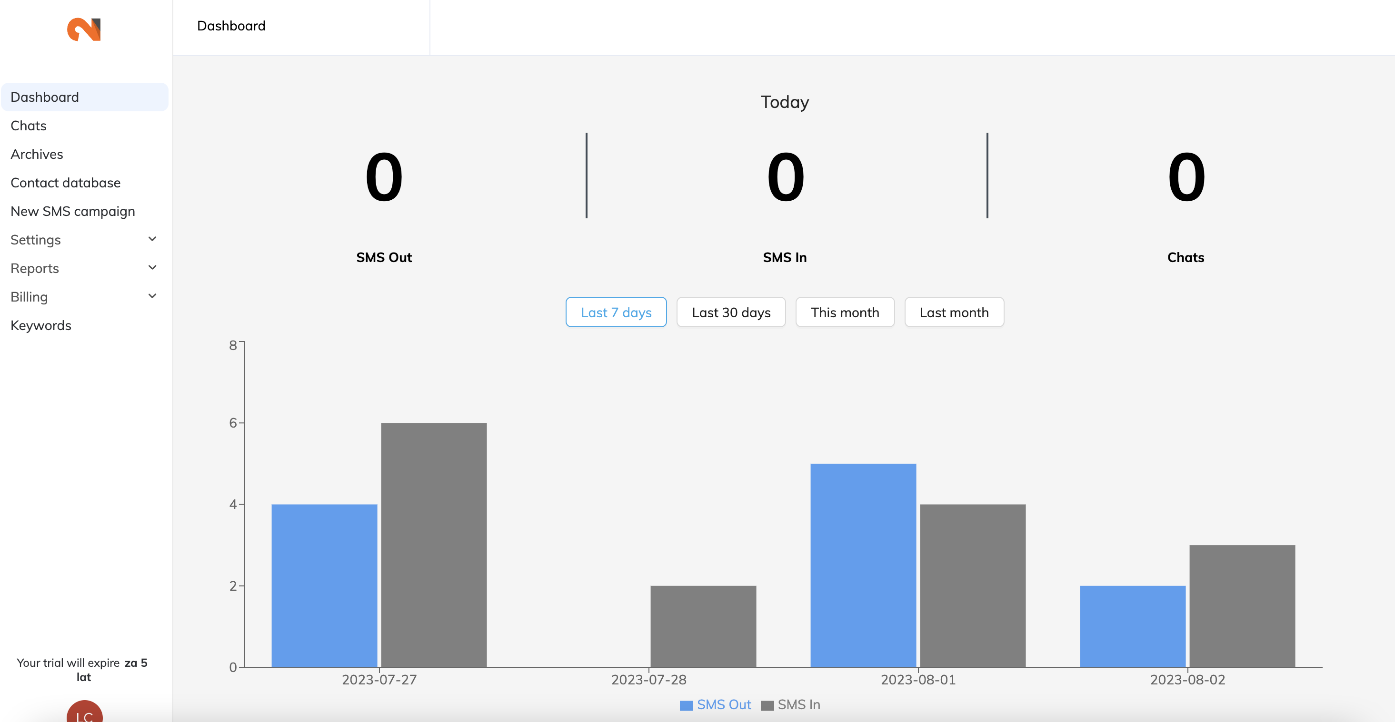
Task: Select Dashboard in the sidebar
Action: coord(45,98)
